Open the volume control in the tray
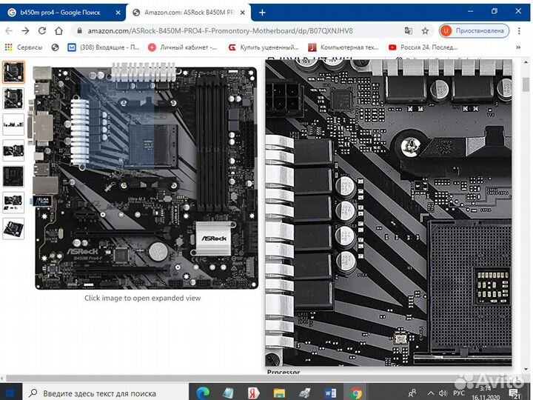The height and width of the screenshot is (400, 533). click(442, 393)
